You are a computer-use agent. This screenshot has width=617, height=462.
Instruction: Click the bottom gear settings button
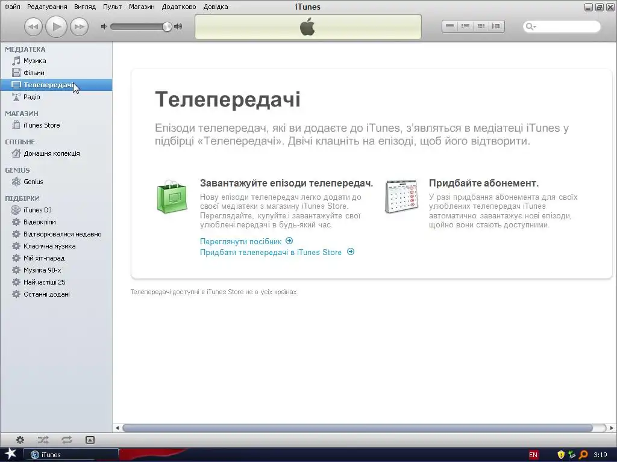(20, 440)
